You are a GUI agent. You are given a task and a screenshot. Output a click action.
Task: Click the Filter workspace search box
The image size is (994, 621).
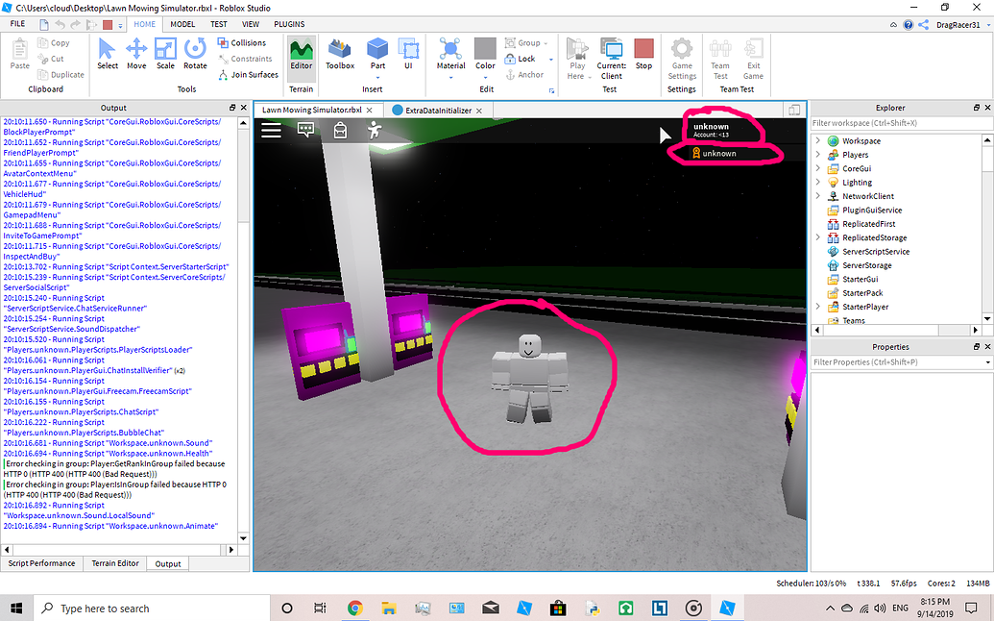(900, 123)
